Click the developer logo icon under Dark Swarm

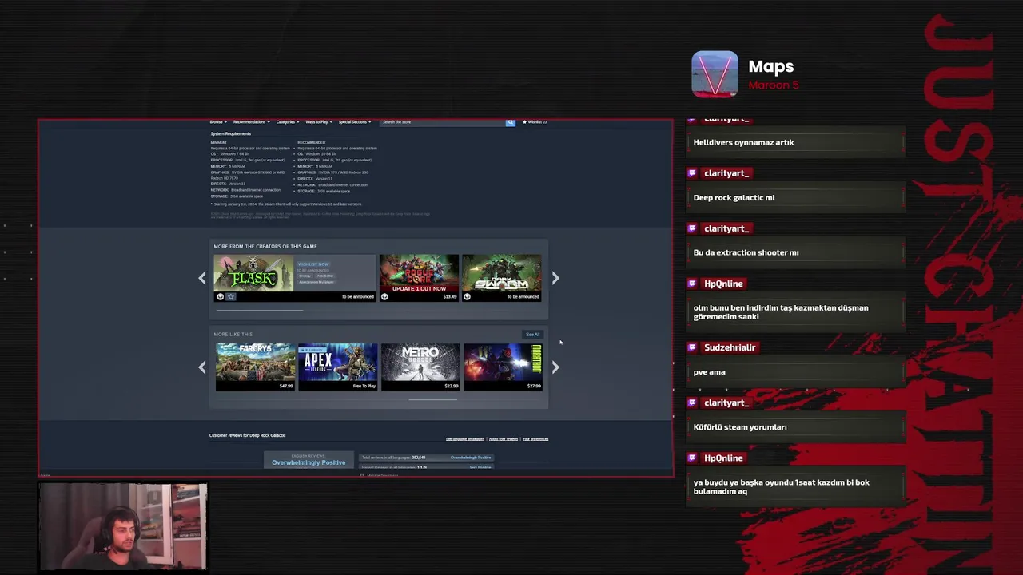point(467,297)
